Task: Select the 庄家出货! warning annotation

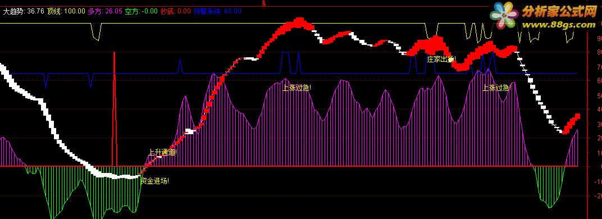Action: click(441, 59)
